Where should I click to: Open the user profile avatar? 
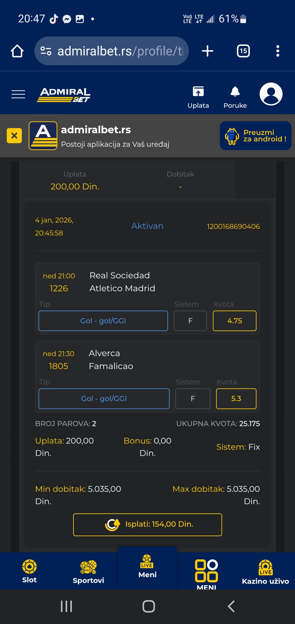tap(271, 94)
